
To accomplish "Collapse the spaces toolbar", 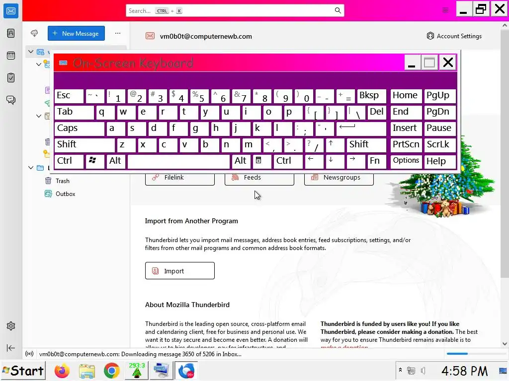I will (x=11, y=348).
